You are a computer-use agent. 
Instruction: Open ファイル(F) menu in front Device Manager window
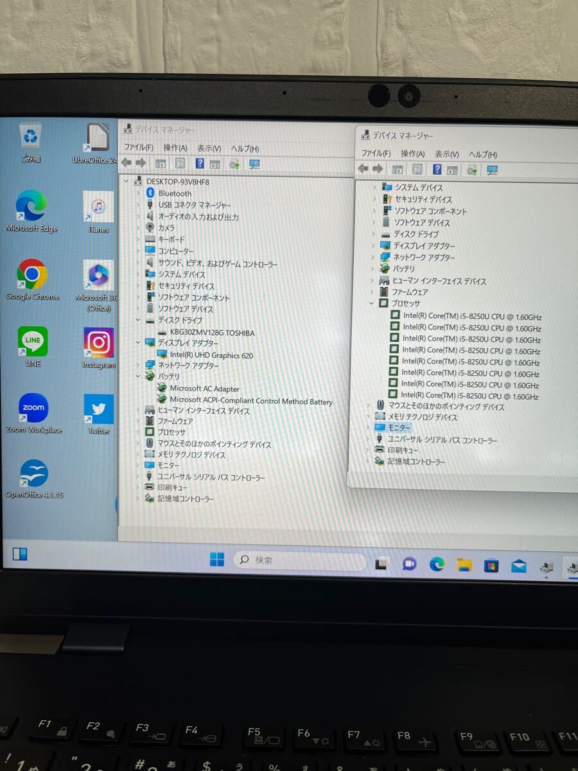[x=376, y=154]
